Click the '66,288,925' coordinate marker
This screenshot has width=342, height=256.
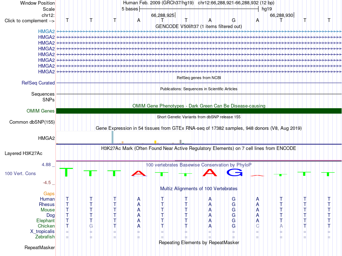pyautogui.click(x=163, y=15)
